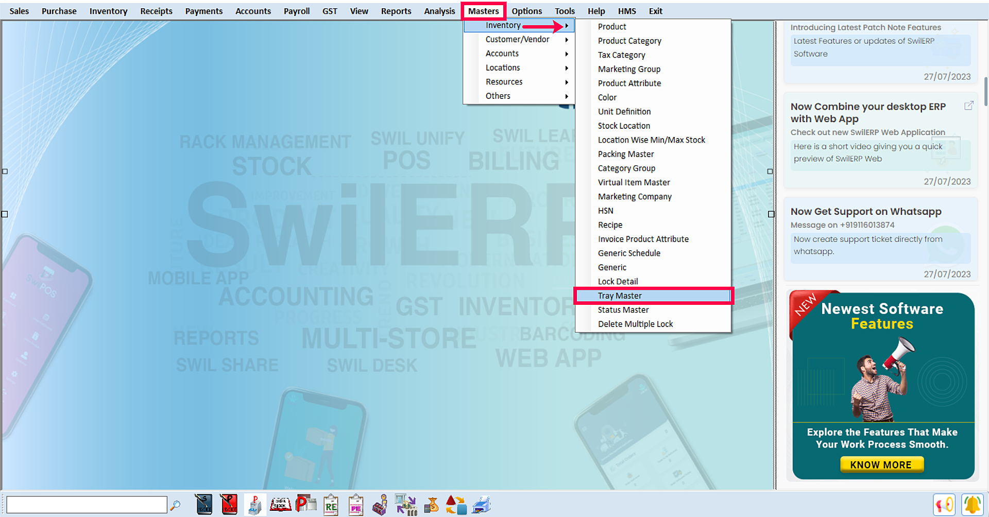This screenshot has width=989, height=517.
Task: Click Exit in the menu bar
Action: click(655, 11)
